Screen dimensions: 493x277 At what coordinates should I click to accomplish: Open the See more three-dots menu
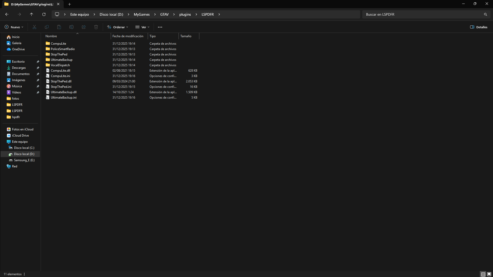click(160, 27)
